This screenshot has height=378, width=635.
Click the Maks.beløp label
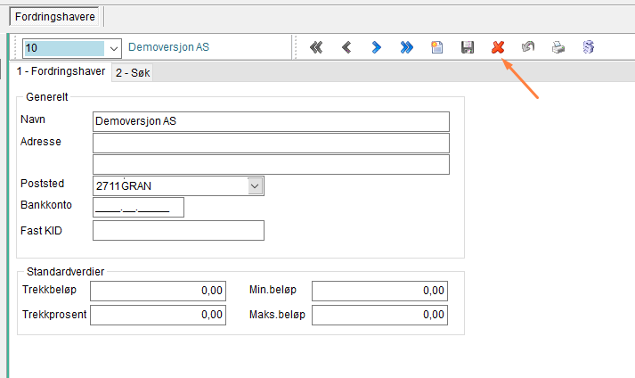(x=277, y=315)
